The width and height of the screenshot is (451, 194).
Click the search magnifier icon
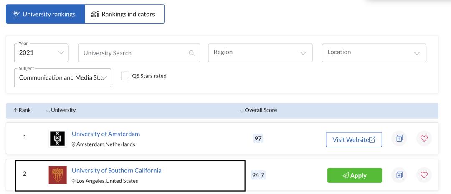click(192, 53)
